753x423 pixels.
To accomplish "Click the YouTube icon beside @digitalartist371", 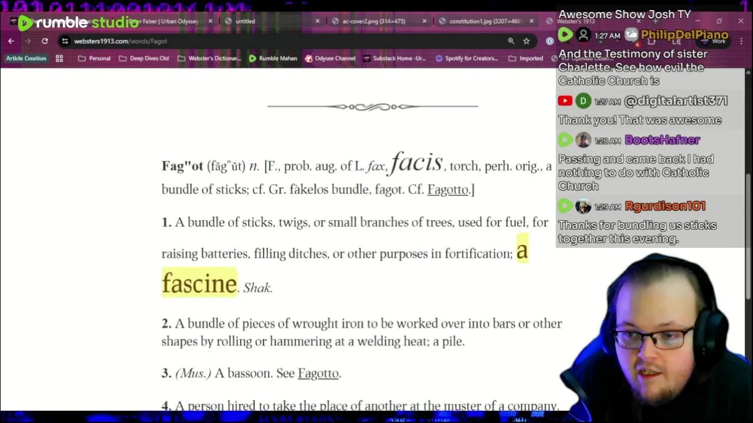I will (565, 101).
